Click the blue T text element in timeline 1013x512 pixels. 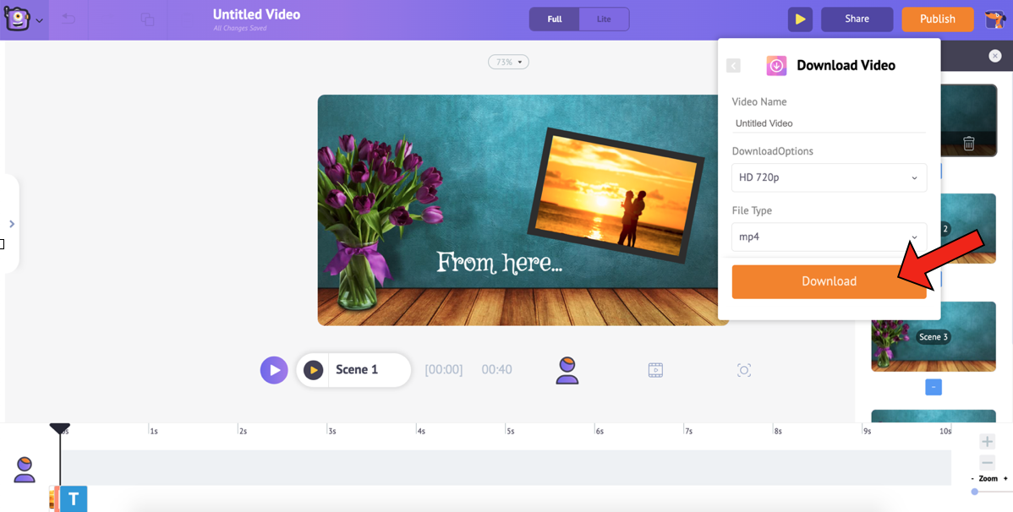[74, 499]
